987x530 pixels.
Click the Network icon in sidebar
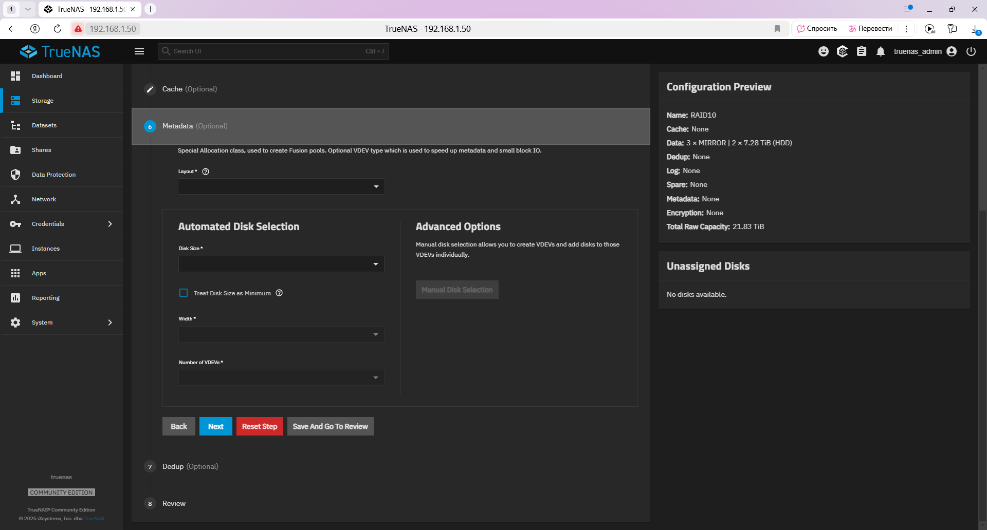coord(15,199)
